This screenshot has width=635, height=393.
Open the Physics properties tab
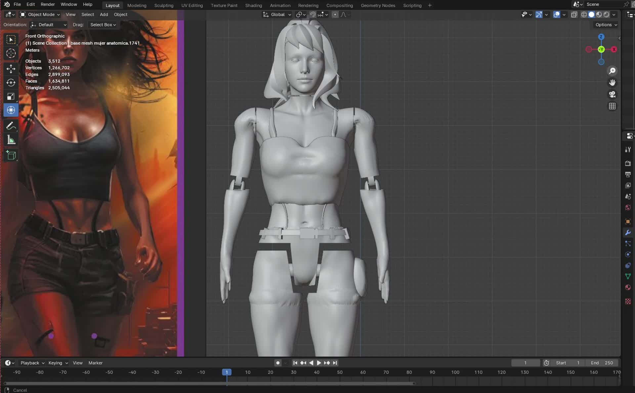(x=628, y=254)
